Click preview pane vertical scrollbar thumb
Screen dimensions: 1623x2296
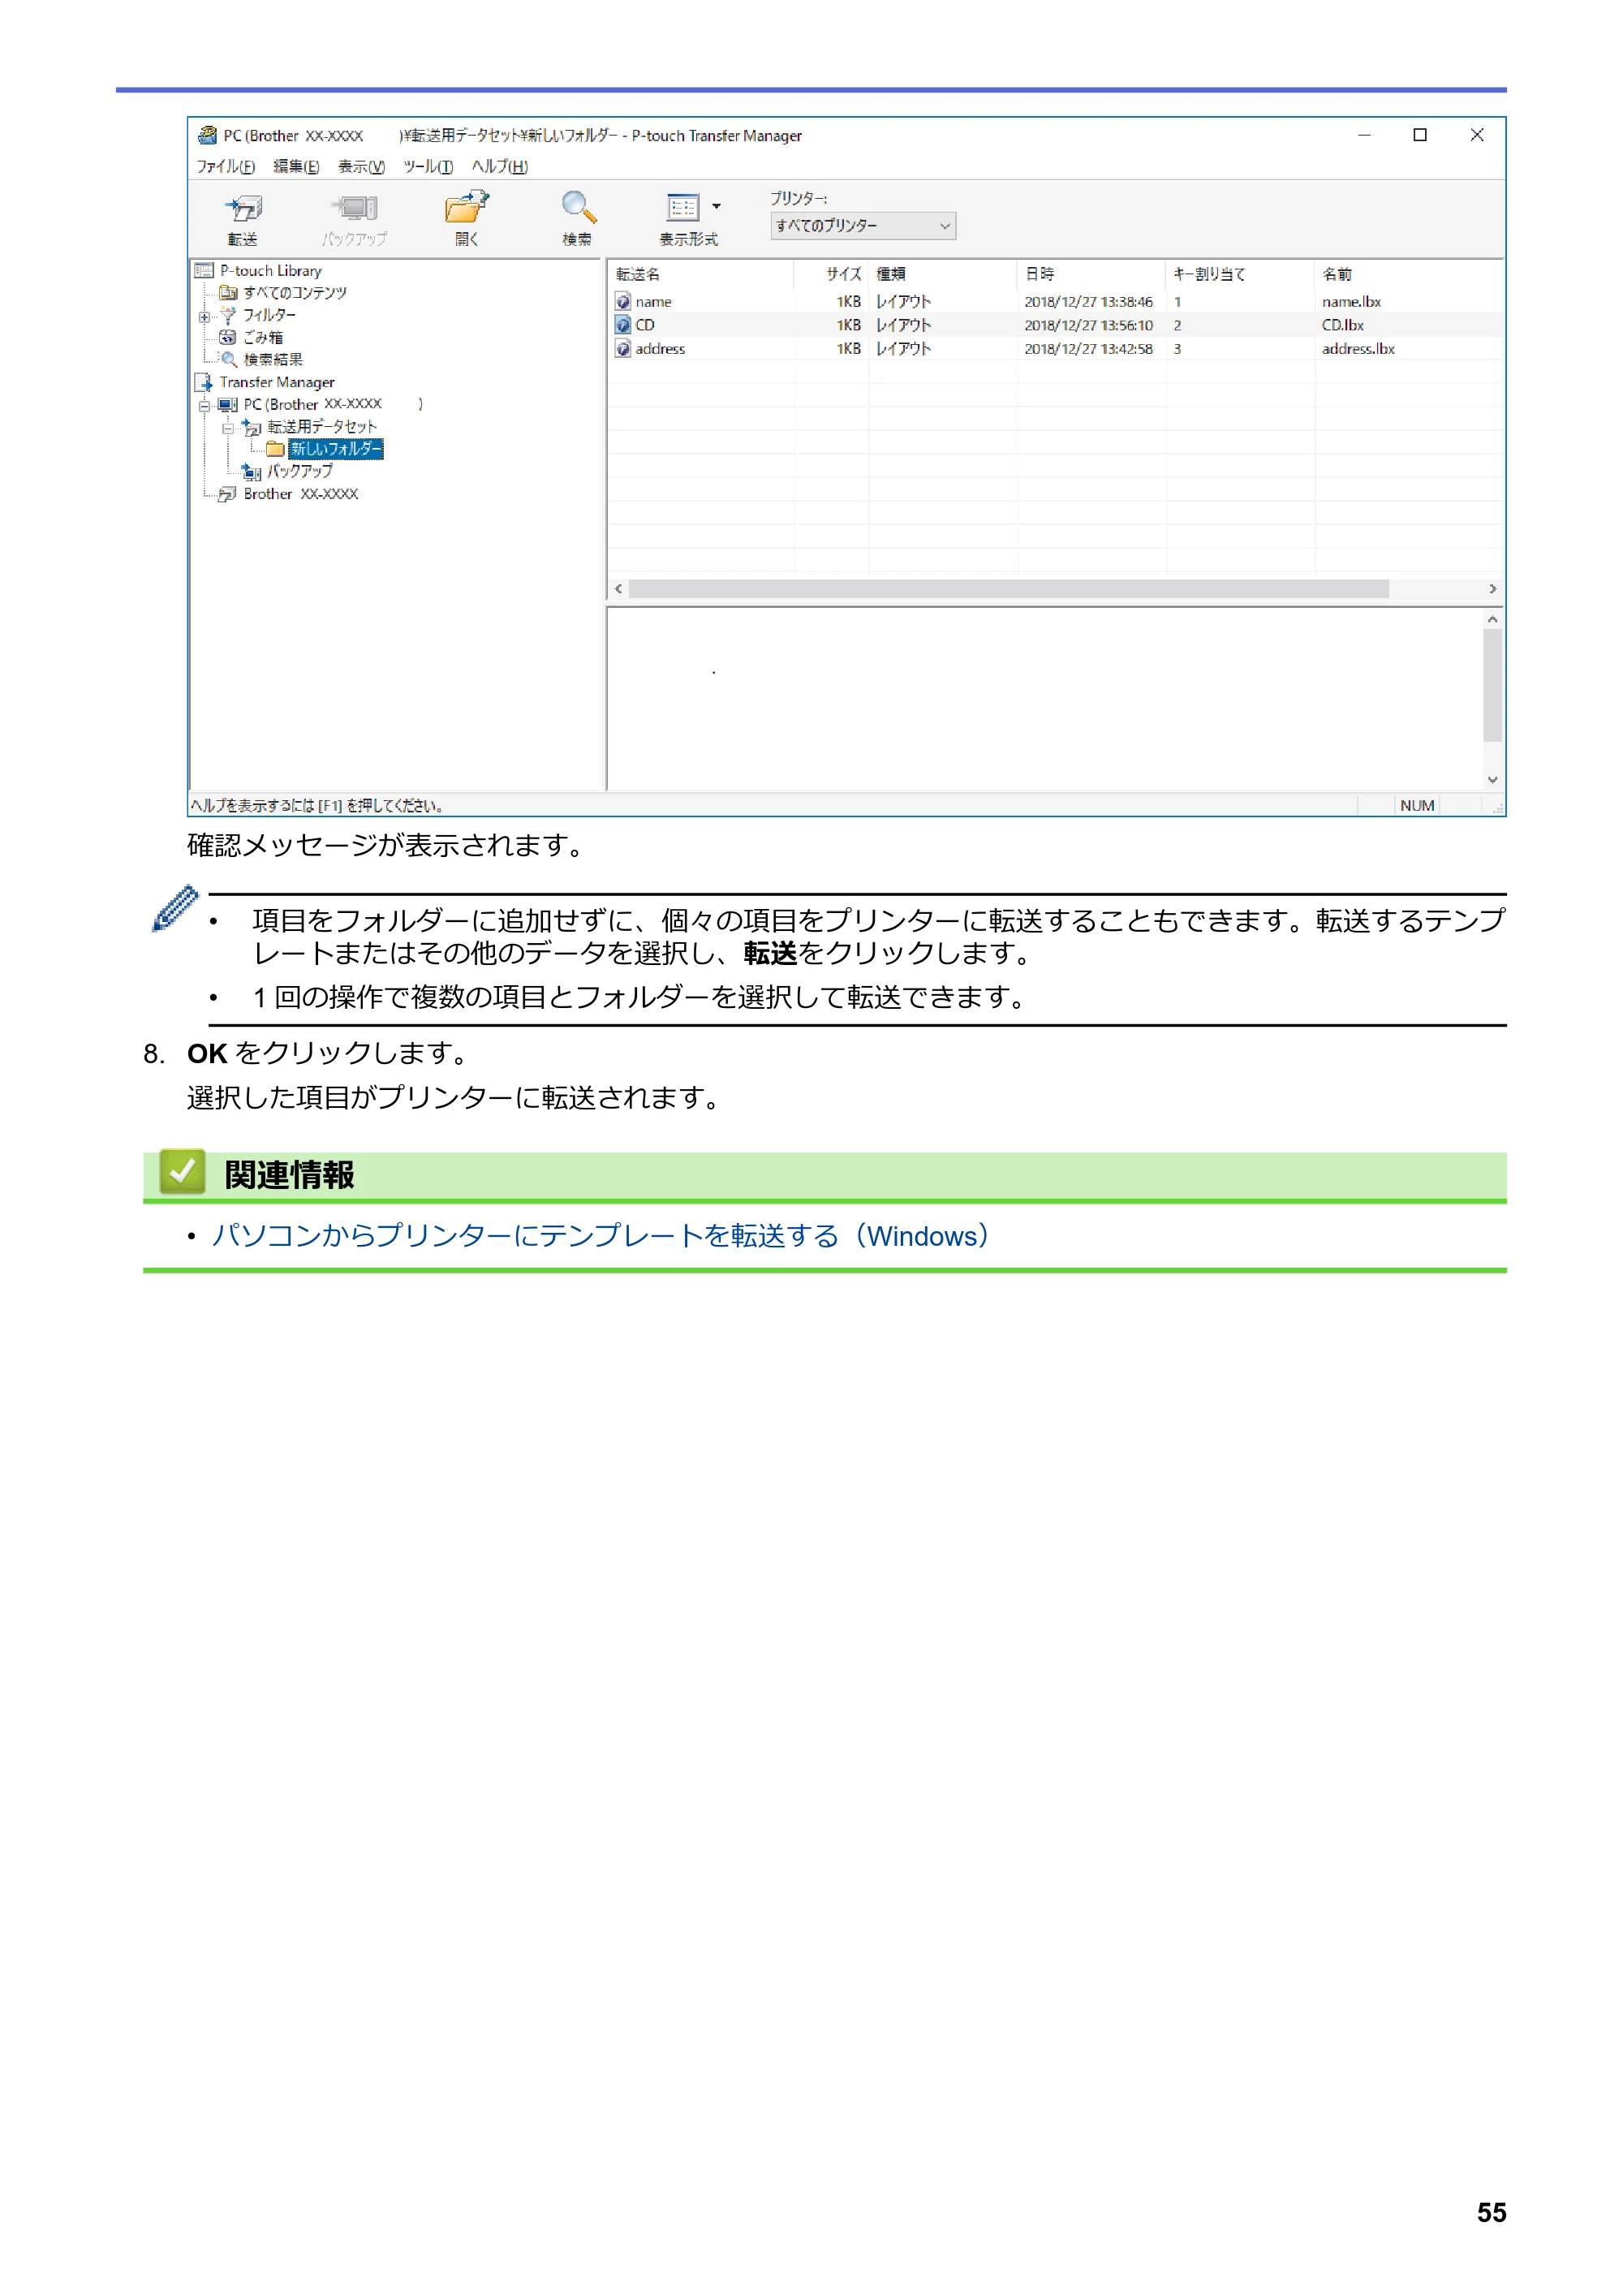(x=1492, y=685)
